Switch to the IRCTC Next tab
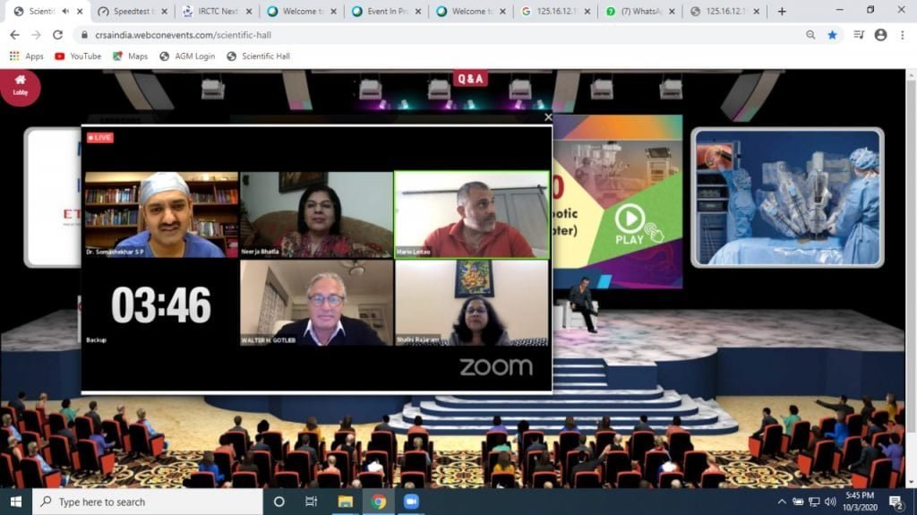This screenshot has height=515, width=917. coord(213,12)
